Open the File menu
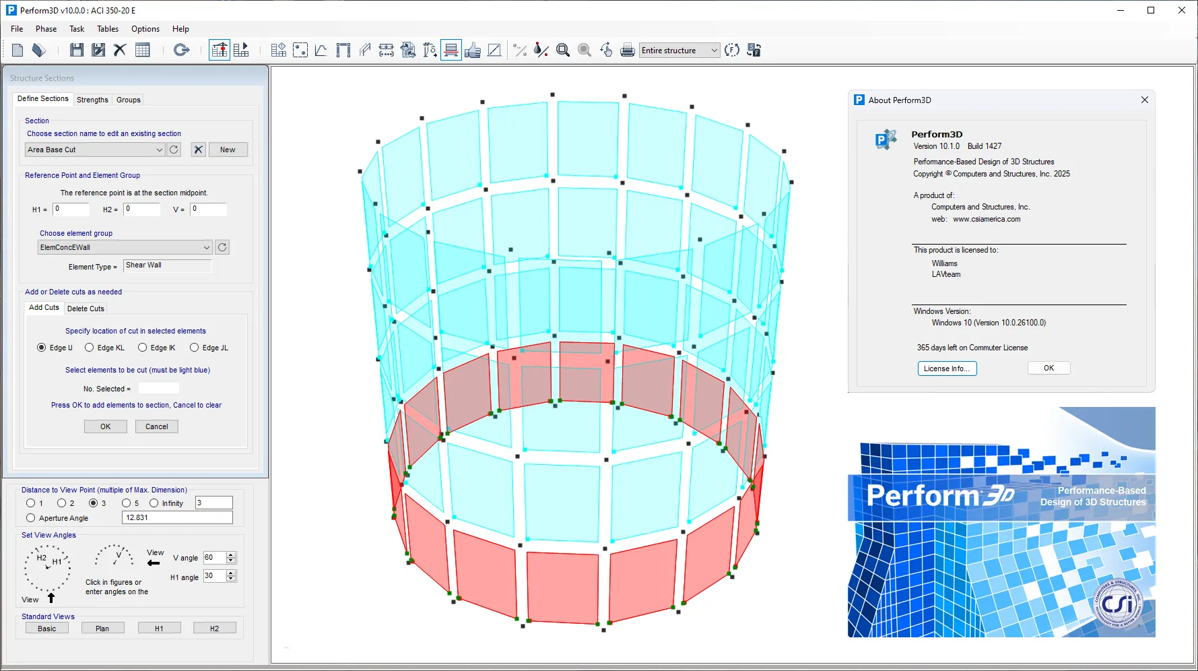The width and height of the screenshot is (1198, 671). click(x=17, y=29)
